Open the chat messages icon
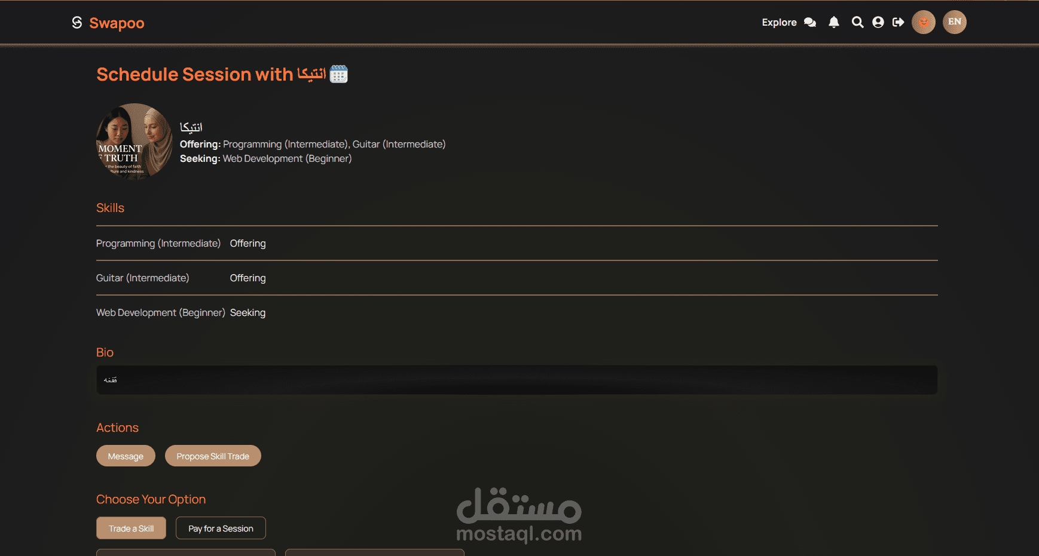The image size is (1039, 556). click(x=810, y=22)
